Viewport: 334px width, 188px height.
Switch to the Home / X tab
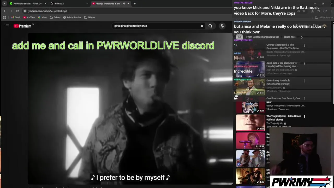69,4
